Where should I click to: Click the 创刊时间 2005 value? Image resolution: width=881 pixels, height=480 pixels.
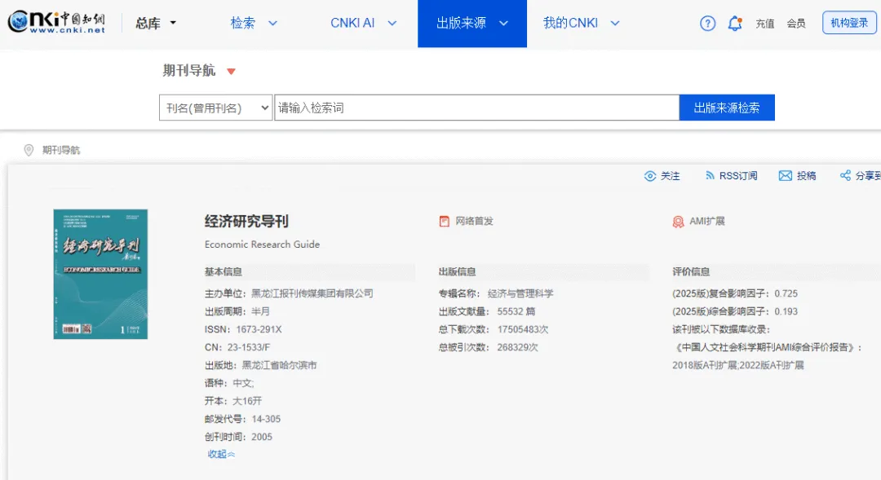[261, 437]
